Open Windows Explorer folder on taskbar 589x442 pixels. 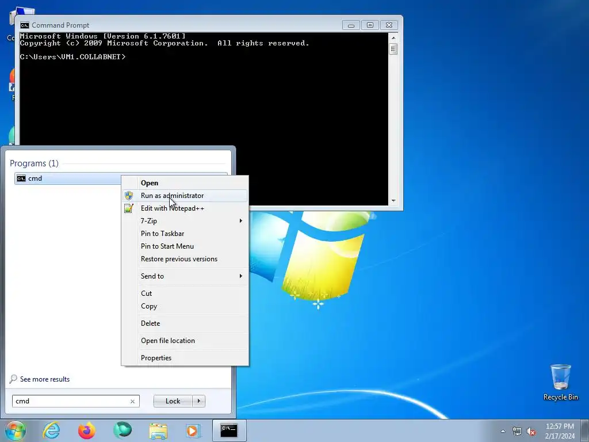158,431
